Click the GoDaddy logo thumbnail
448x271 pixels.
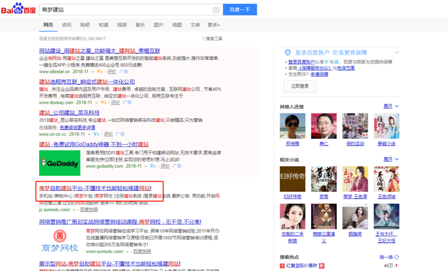(x=60, y=163)
